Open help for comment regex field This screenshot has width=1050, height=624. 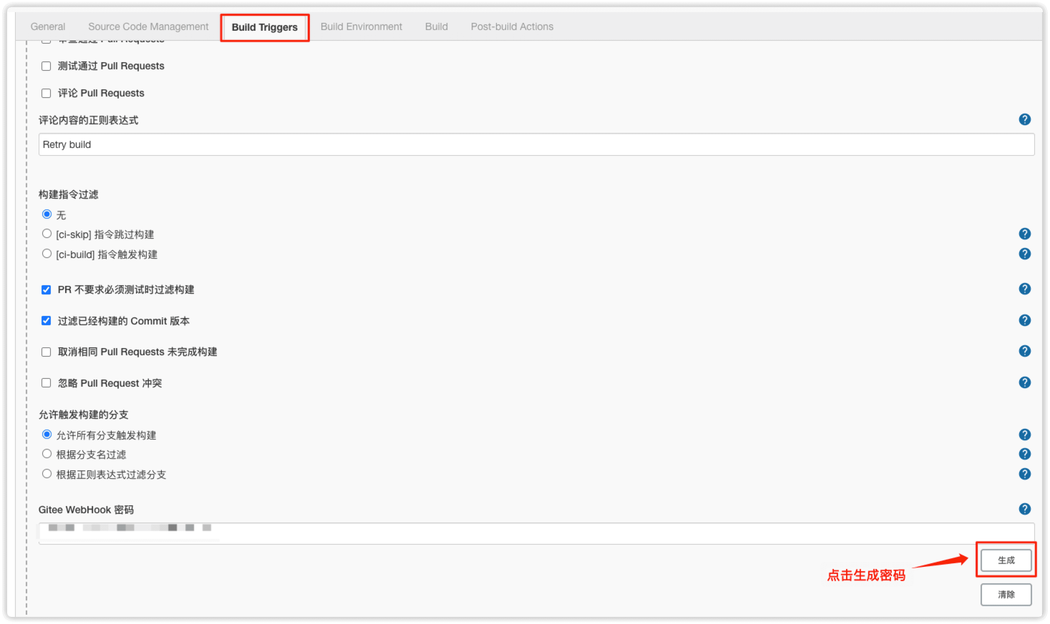click(x=1024, y=119)
